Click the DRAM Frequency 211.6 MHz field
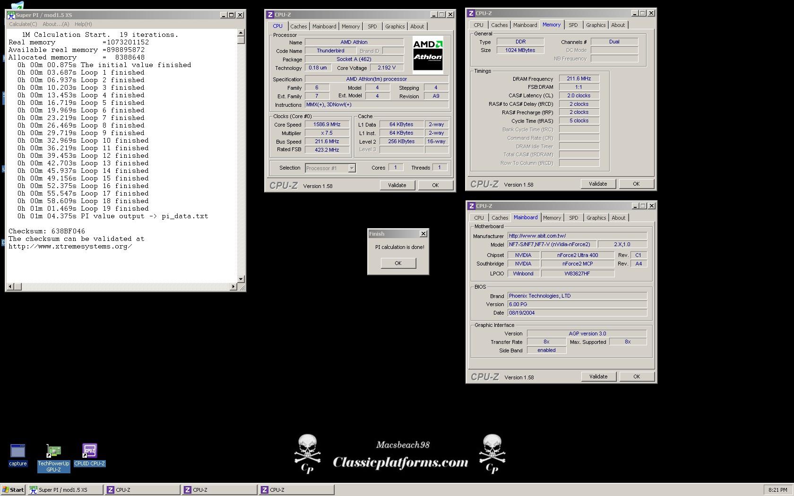Screen dimensions: 794x496 click(x=579, y=78)
